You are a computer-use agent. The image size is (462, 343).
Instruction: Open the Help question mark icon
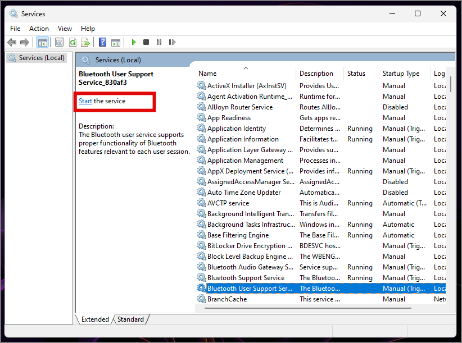coord(102,42)
